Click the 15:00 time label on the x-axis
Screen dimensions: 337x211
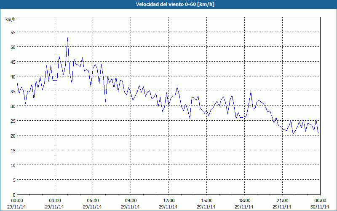tap(206, 201)
